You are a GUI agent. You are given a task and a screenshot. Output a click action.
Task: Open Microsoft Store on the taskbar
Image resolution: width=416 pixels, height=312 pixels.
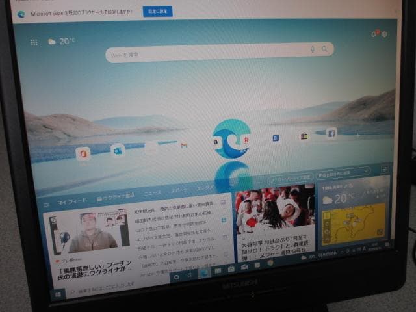pos(231,268)
